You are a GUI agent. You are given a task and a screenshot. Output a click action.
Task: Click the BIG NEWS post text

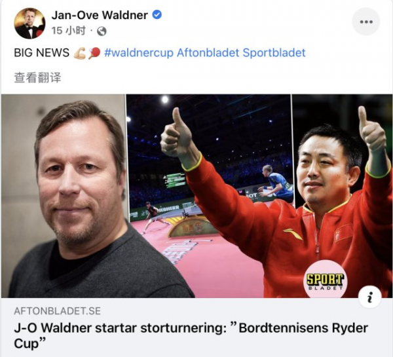pyautogui.click(x=42, y=53)
